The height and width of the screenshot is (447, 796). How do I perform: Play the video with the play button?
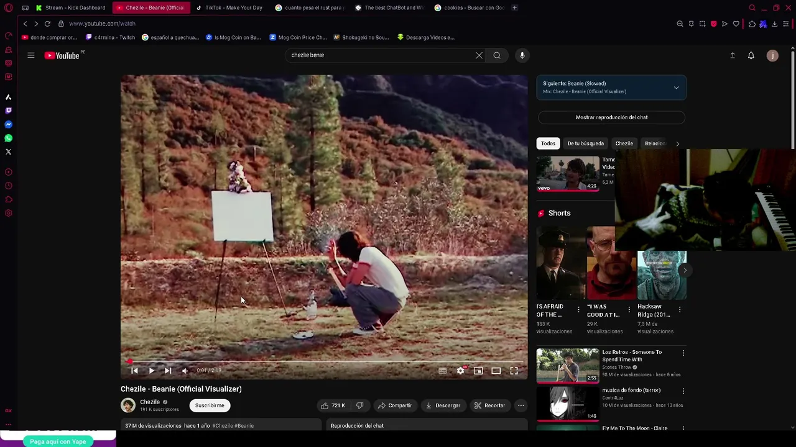tap(151, 371)
